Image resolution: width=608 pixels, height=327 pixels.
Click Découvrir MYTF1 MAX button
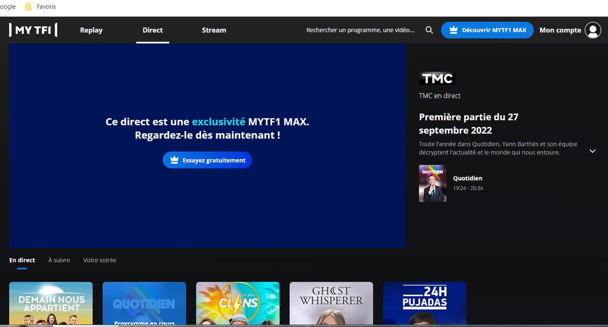click(487, 30)
